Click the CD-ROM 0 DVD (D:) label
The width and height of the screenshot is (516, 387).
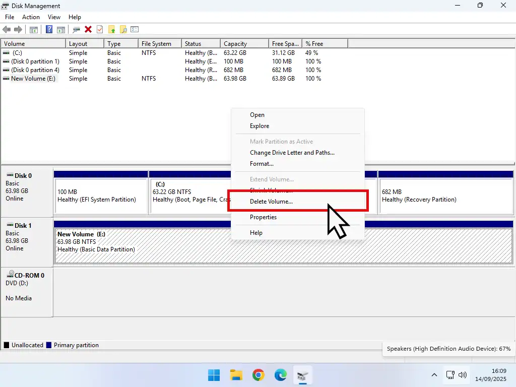26,292
